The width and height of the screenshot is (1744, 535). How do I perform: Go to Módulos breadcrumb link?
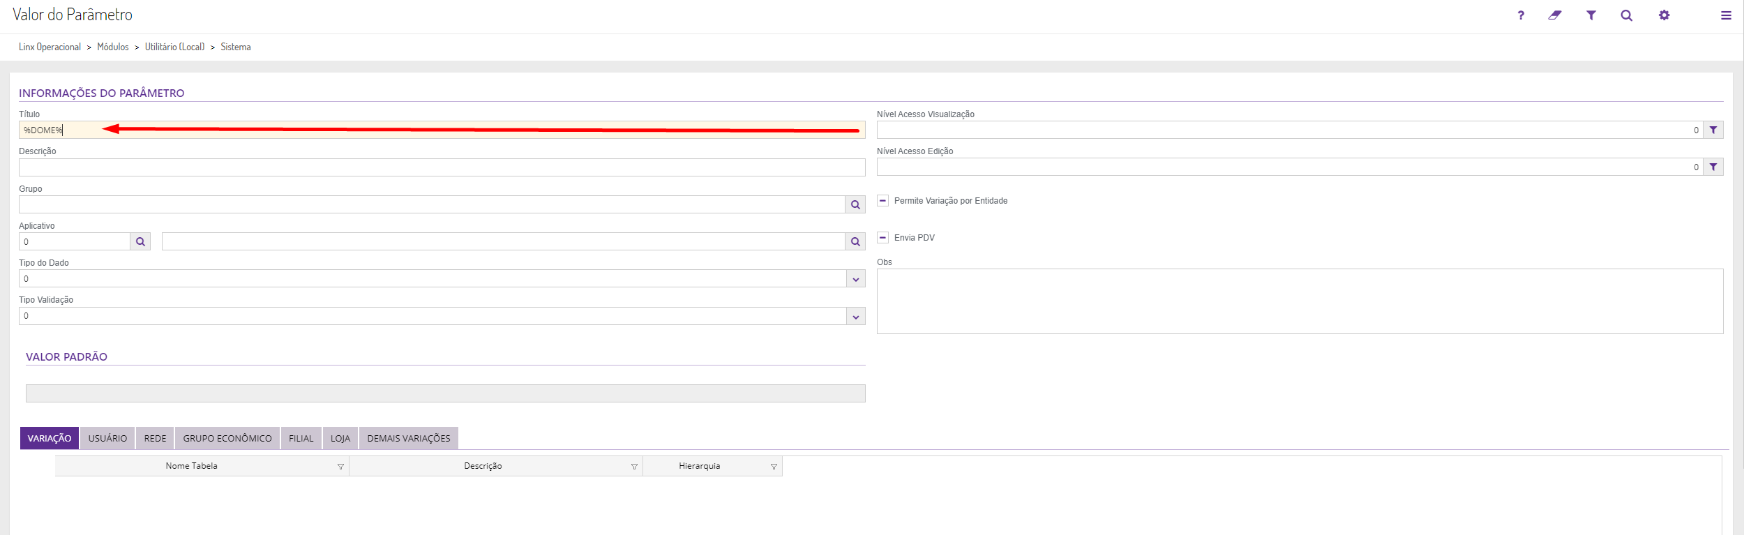113,47
